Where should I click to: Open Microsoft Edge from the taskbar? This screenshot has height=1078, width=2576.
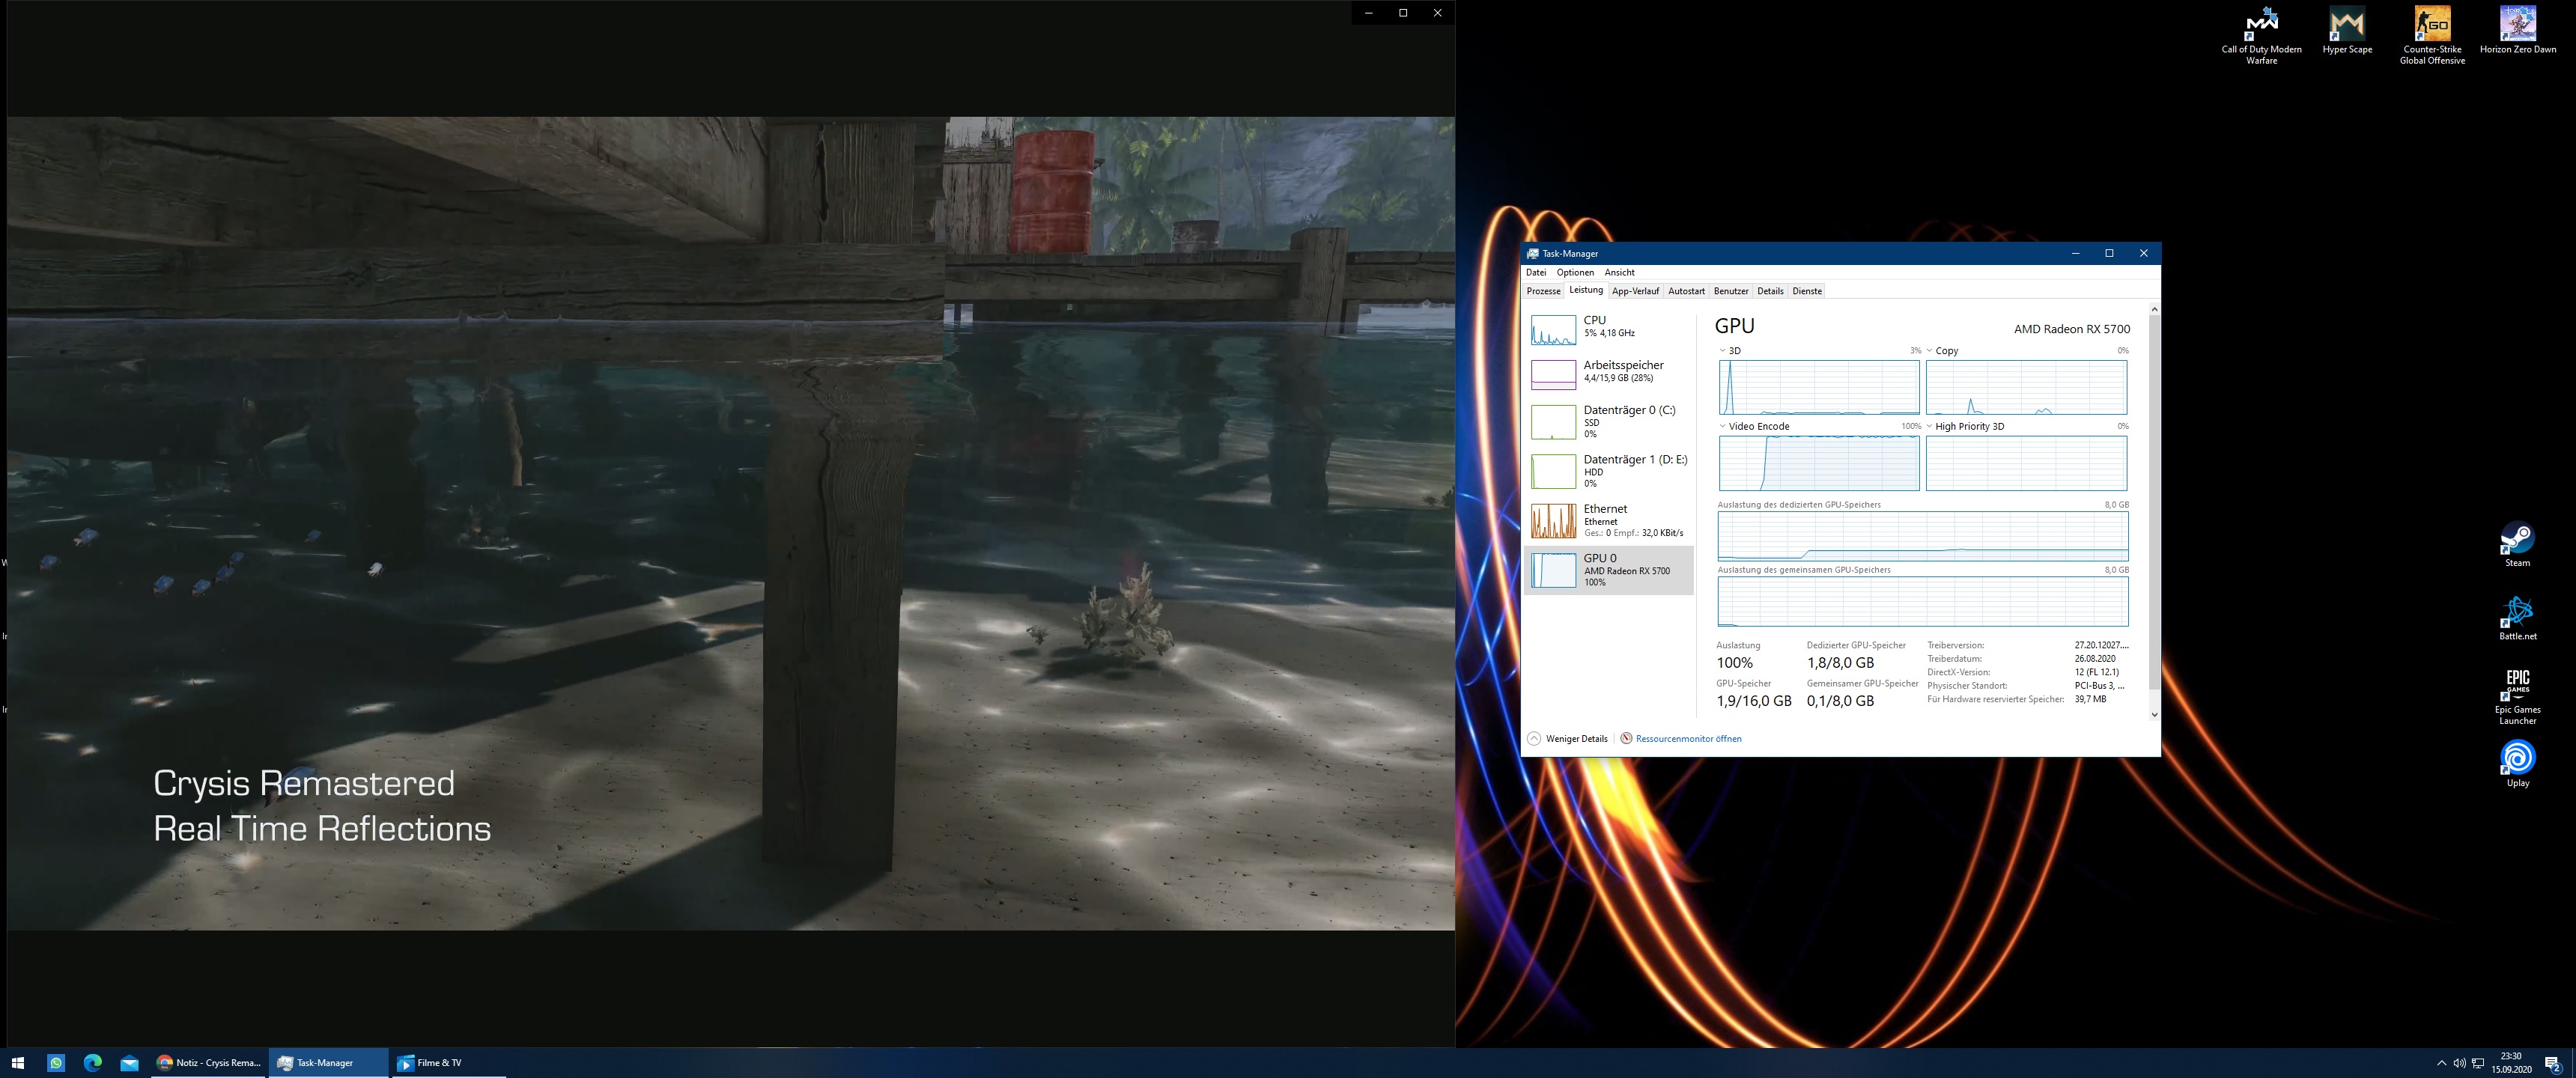coord(93,1062)
